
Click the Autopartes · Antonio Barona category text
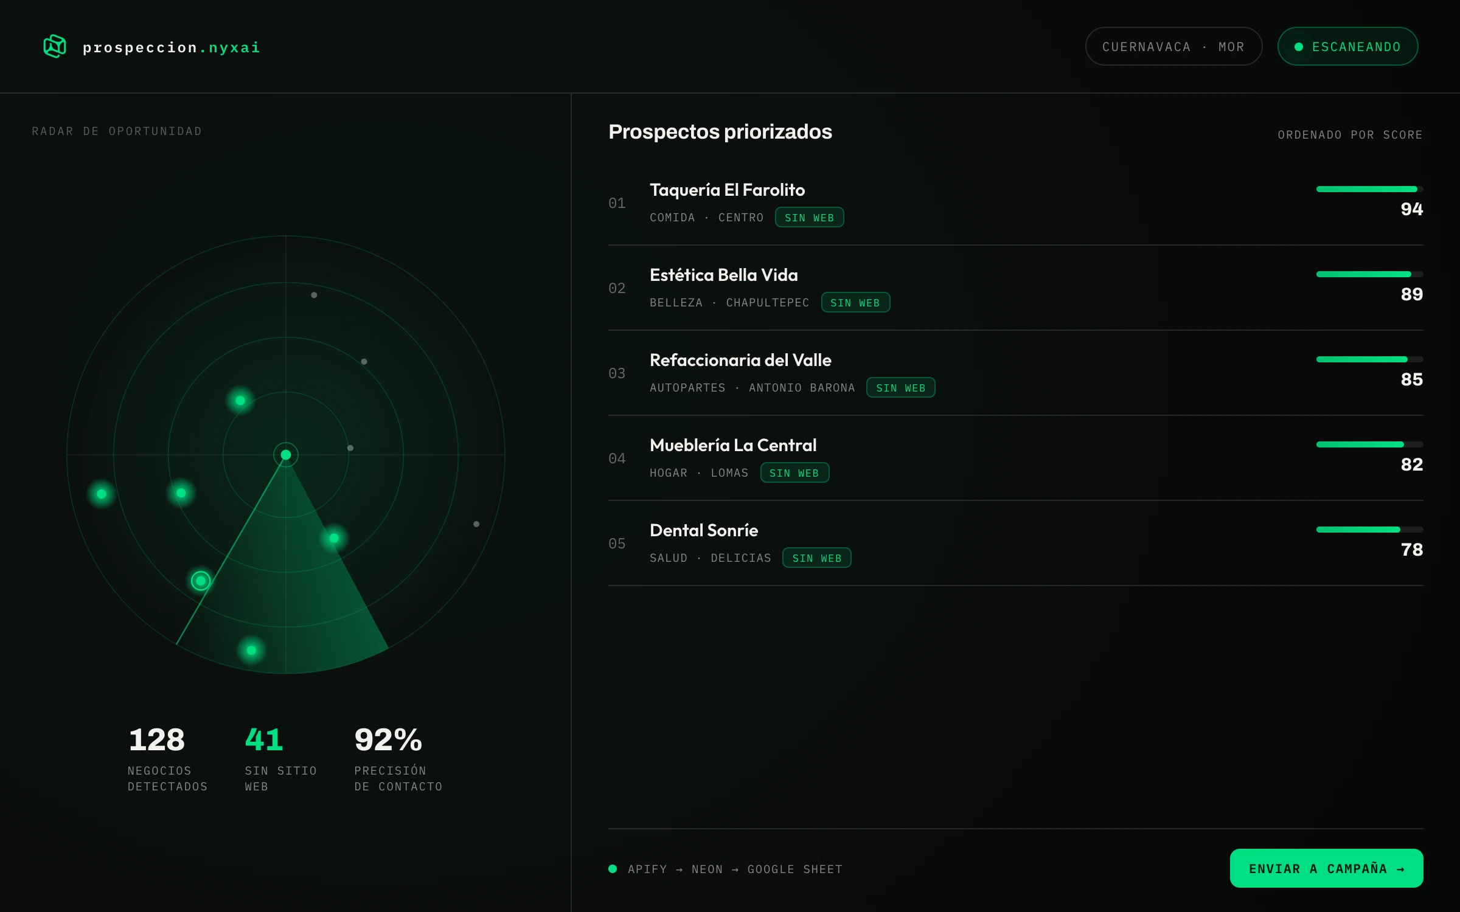pos(752,388)
